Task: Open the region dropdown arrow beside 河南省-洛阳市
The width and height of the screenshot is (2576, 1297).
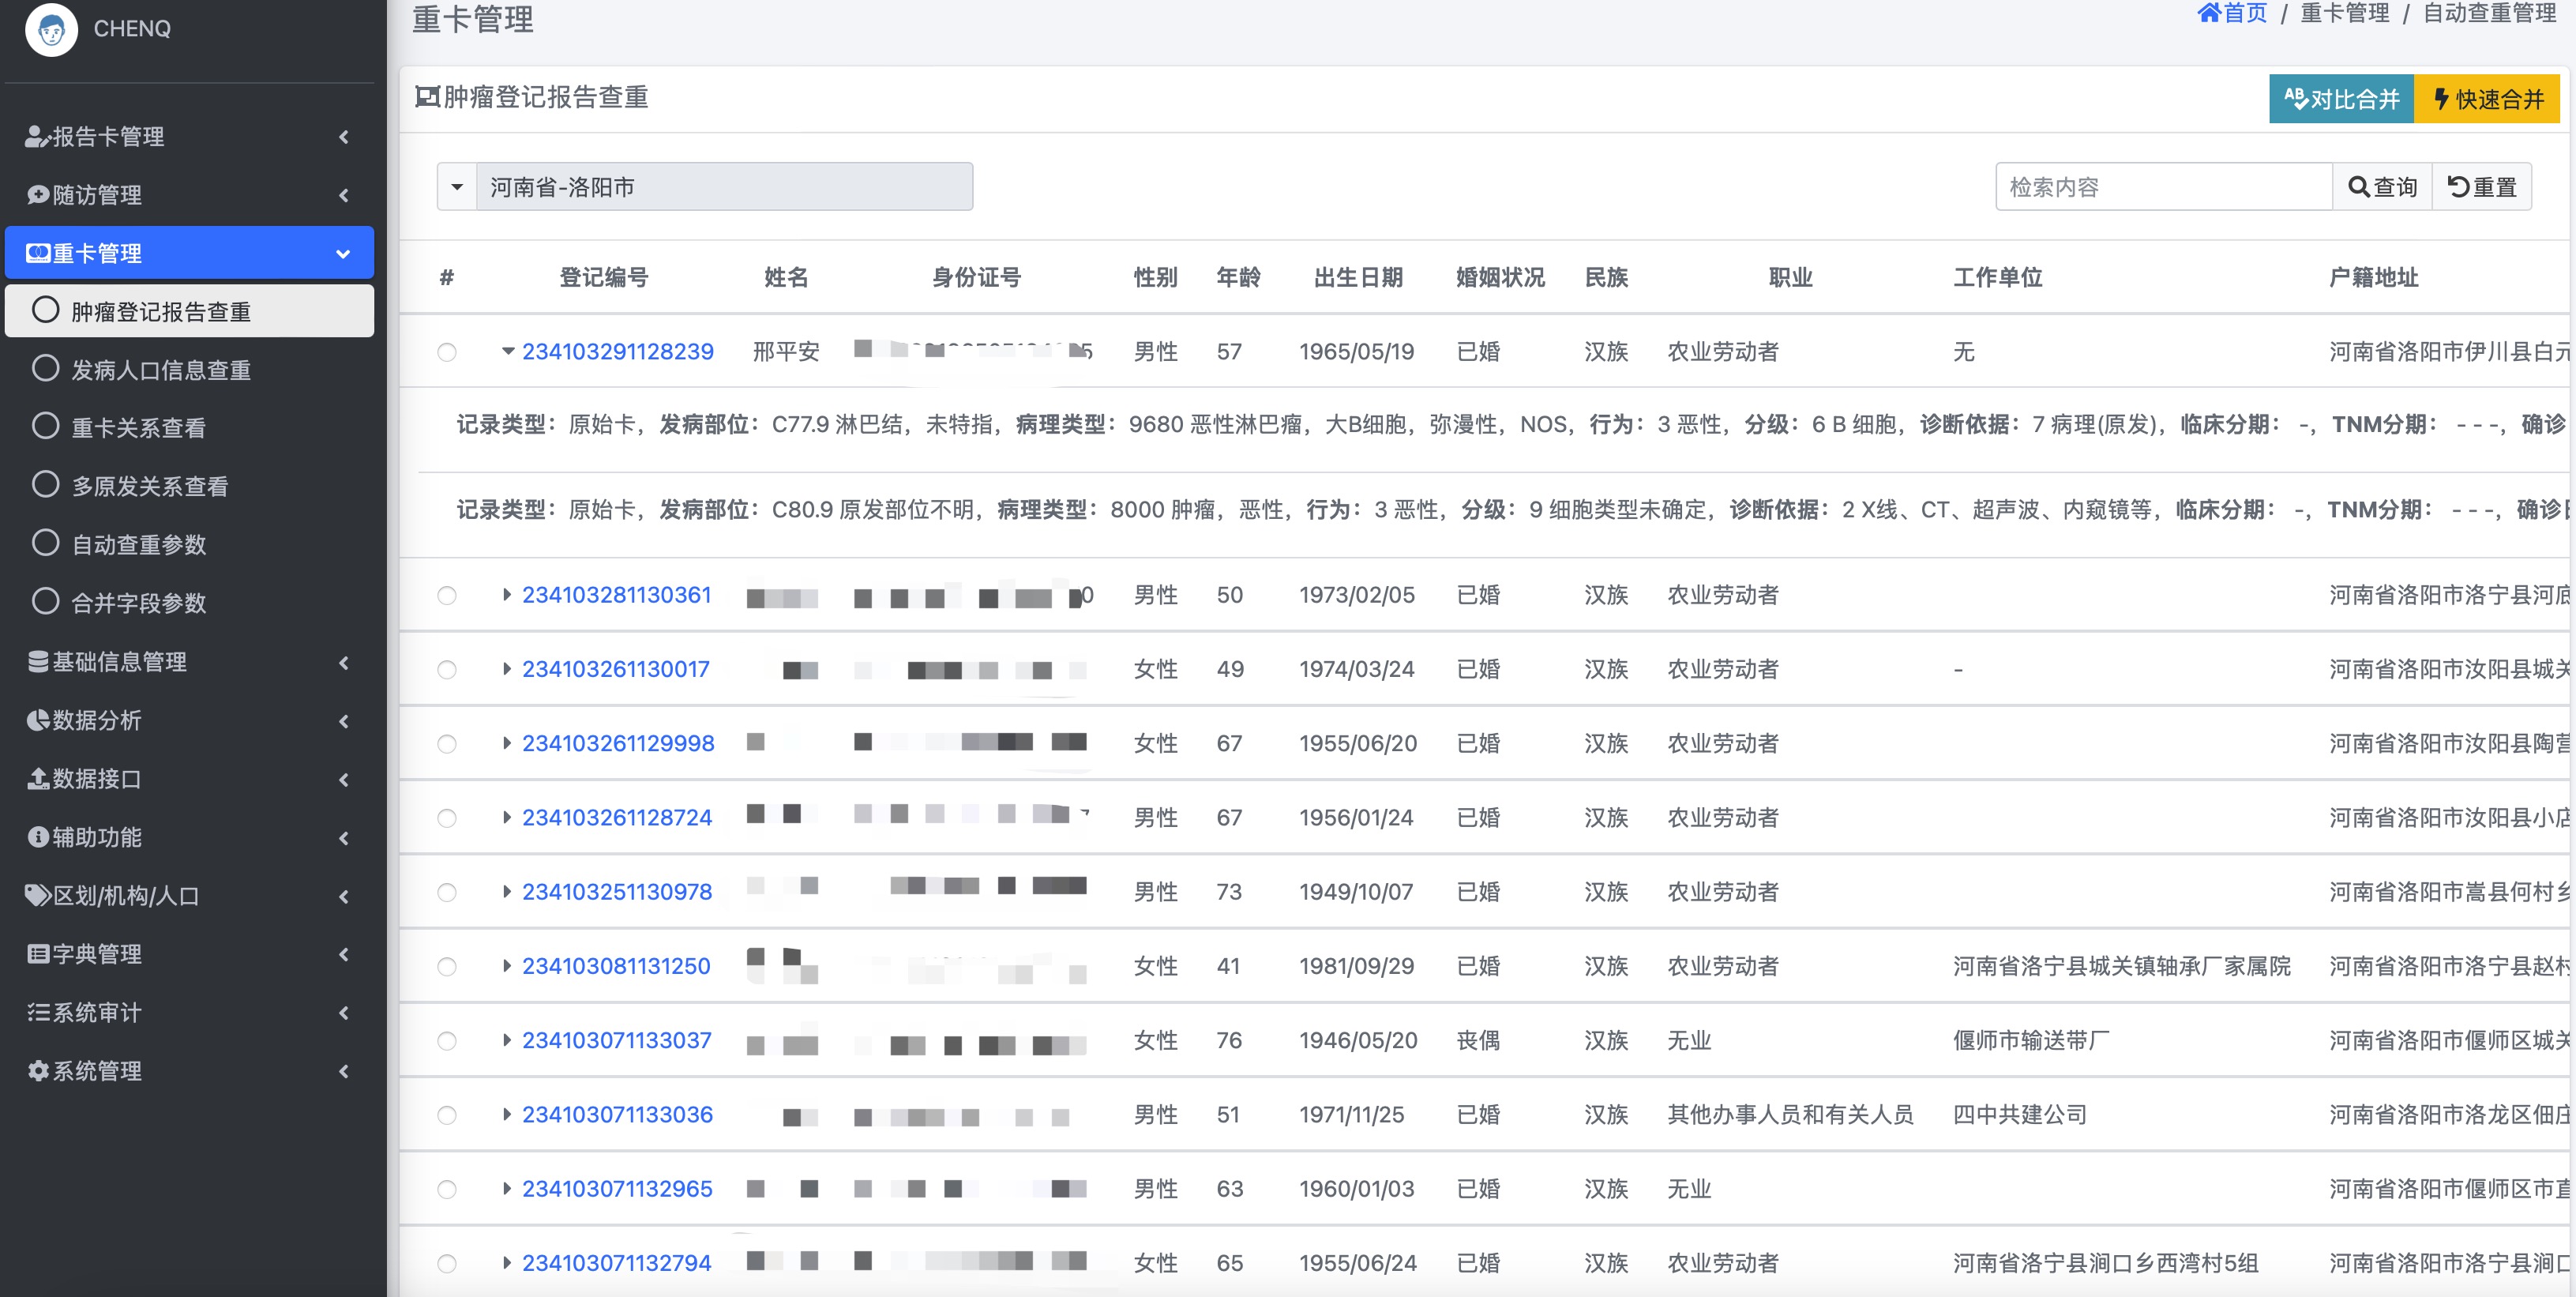Action: click(457, 187)
